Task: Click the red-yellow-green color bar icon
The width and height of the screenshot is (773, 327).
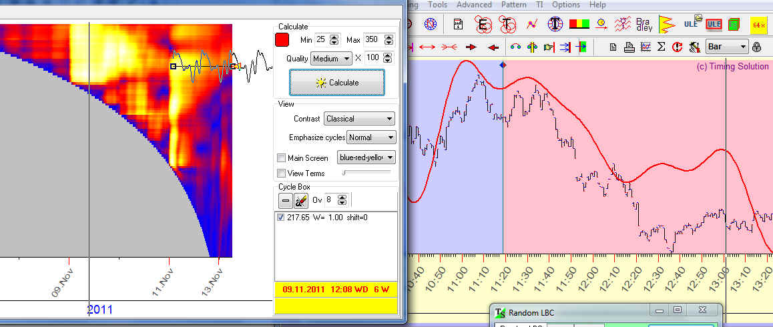Action: pyautogui.click(x=578, y=25)
